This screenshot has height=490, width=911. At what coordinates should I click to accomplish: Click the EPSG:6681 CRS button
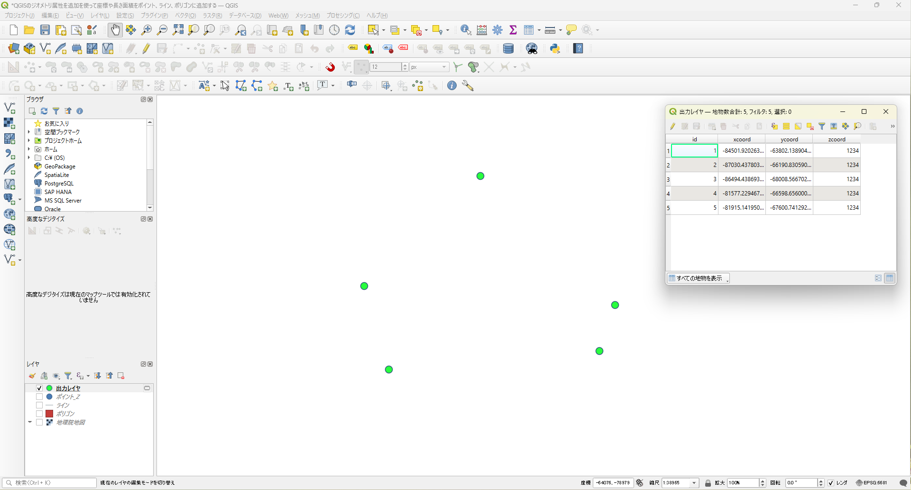coord(872,483)
